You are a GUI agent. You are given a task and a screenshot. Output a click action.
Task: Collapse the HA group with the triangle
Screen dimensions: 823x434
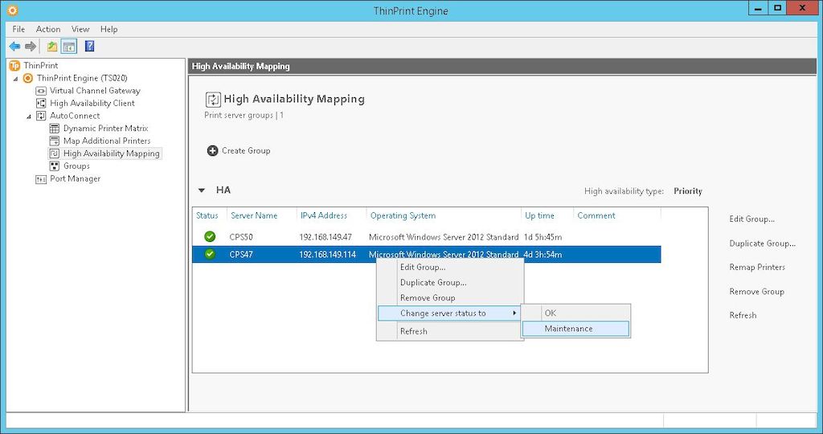(x=202, y=190)
